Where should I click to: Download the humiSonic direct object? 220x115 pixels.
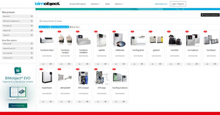[43, 64]
